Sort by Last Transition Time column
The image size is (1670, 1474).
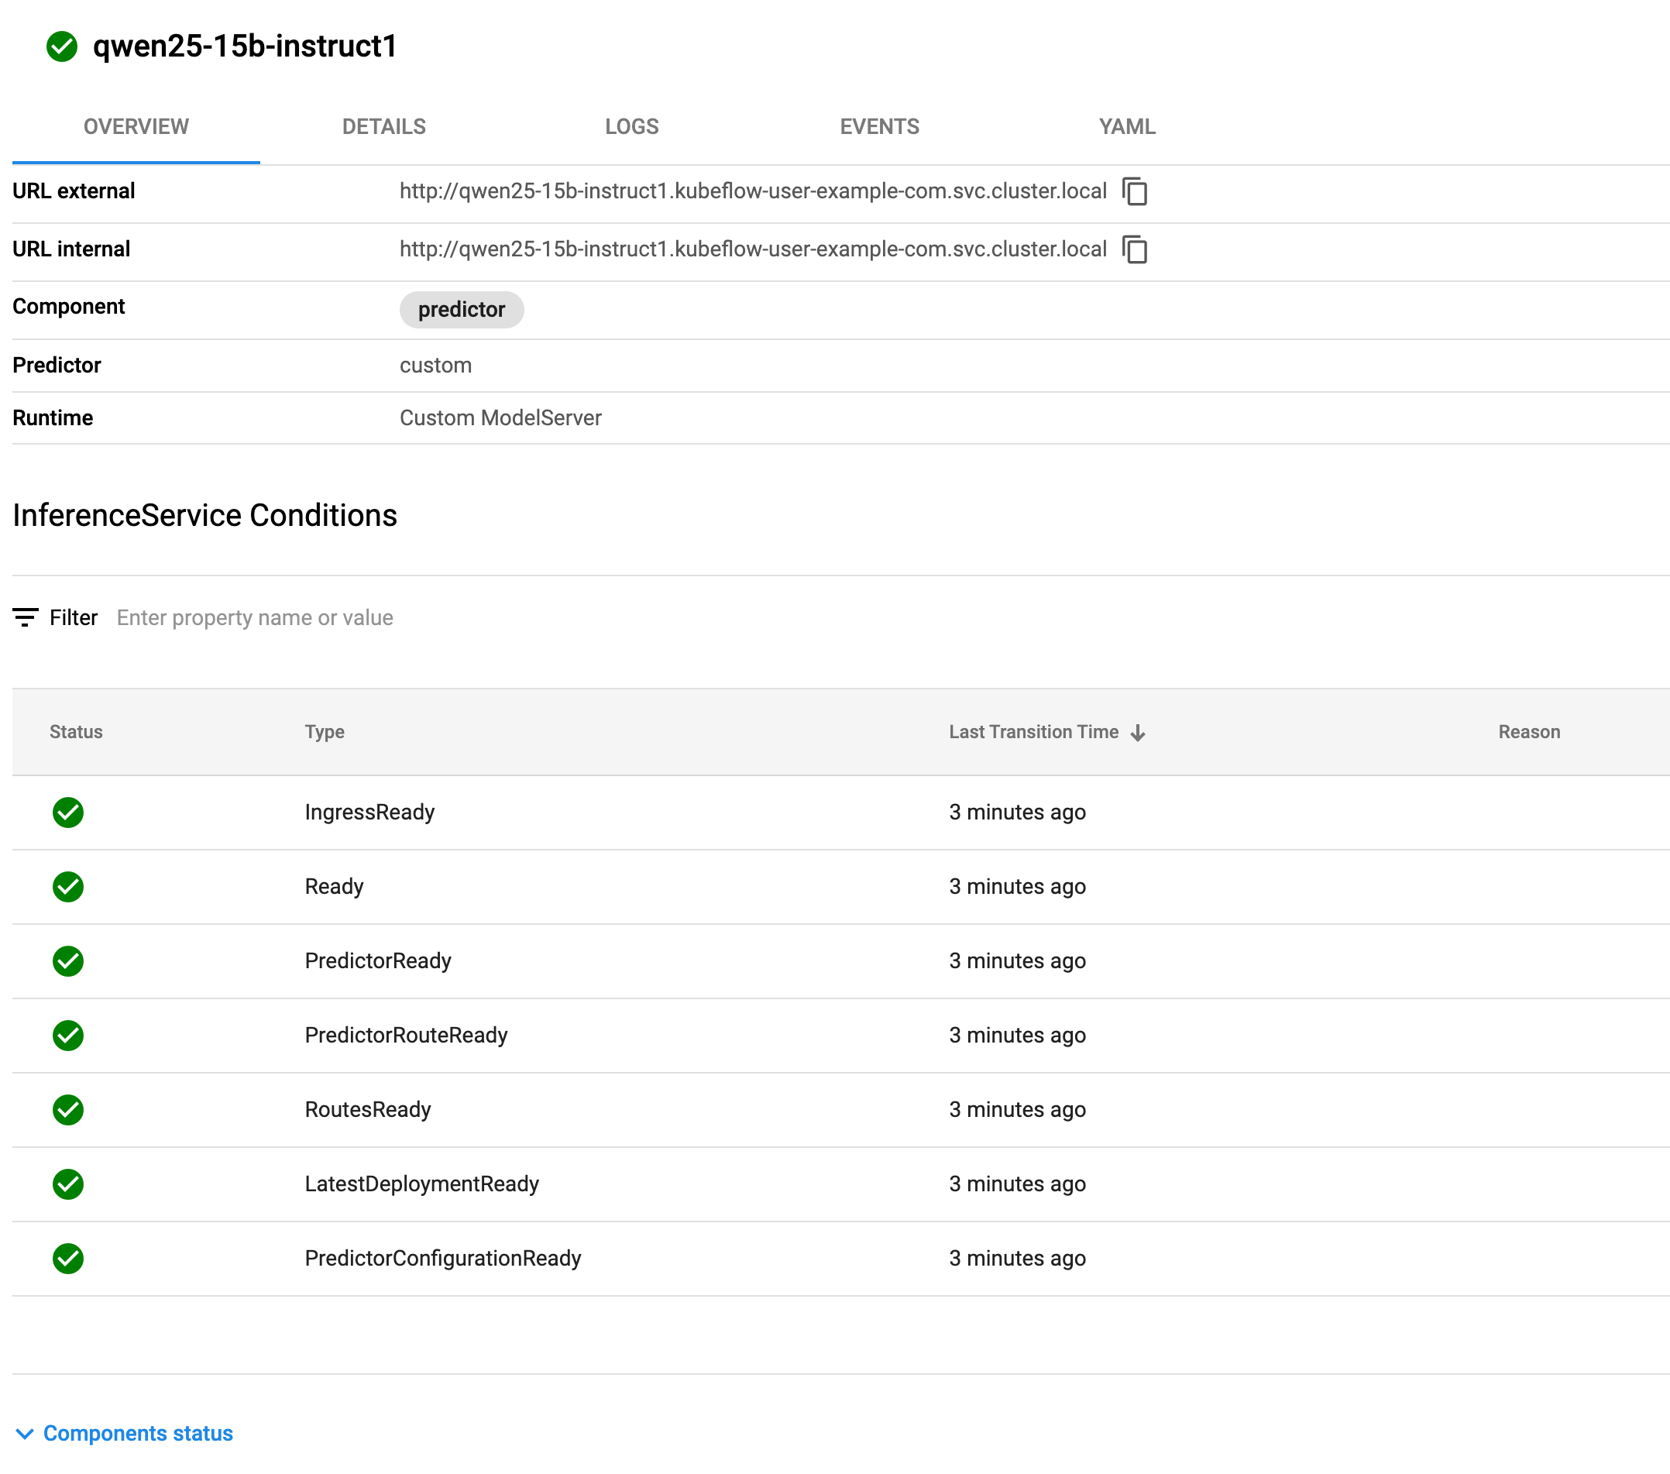(1033, 732)
